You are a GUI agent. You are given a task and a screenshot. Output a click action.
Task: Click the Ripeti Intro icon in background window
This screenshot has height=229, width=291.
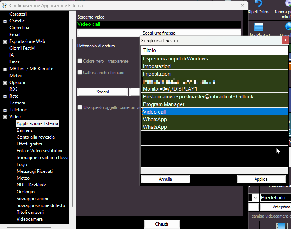(x=258, y=4)
